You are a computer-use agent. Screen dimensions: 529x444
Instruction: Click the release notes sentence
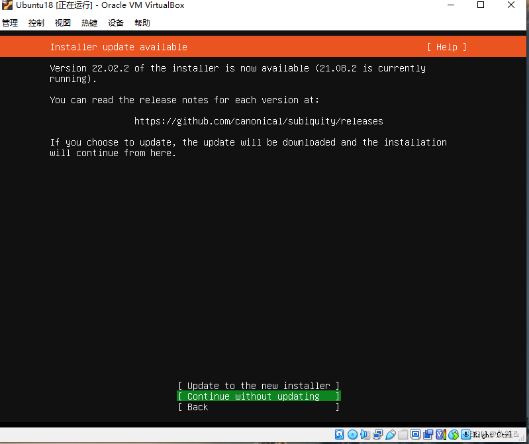[184, 100]
